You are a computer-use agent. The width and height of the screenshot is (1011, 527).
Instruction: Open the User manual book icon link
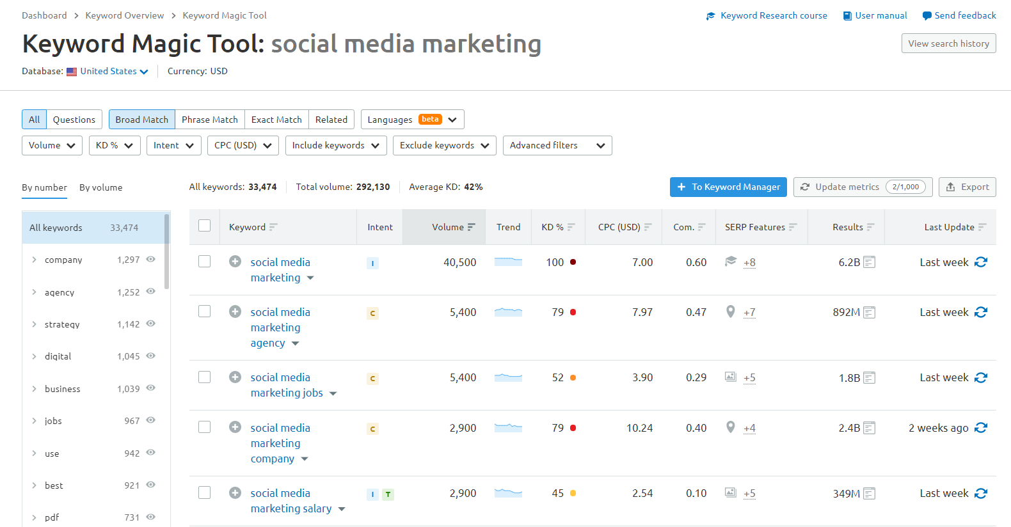click(x=847, y=16)
